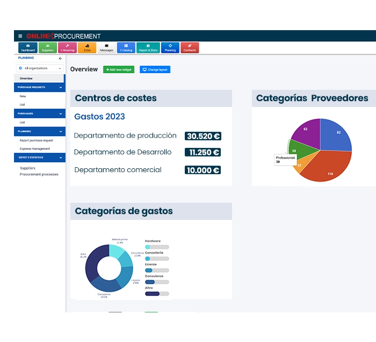Open New under Purchase Requests
376x342 pixels.
pyautogui.click(x=23, y=96)
